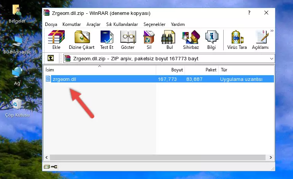
Task: Click the Dizine Çıkart extract icon
Action: [x=82, y=40]
